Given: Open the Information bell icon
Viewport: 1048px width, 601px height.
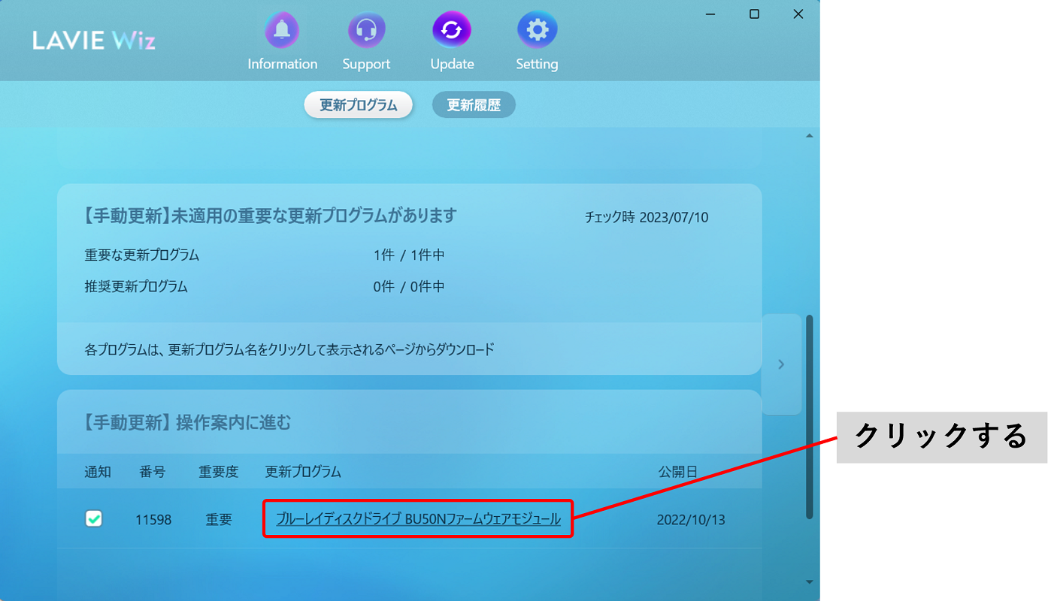Looking at the screenshot, I should 283,31.
